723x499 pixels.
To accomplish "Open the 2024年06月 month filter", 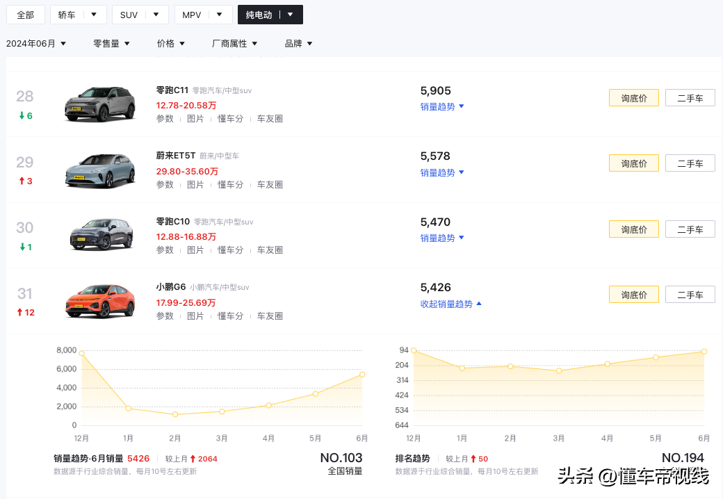I will click(x=36, y=43).
